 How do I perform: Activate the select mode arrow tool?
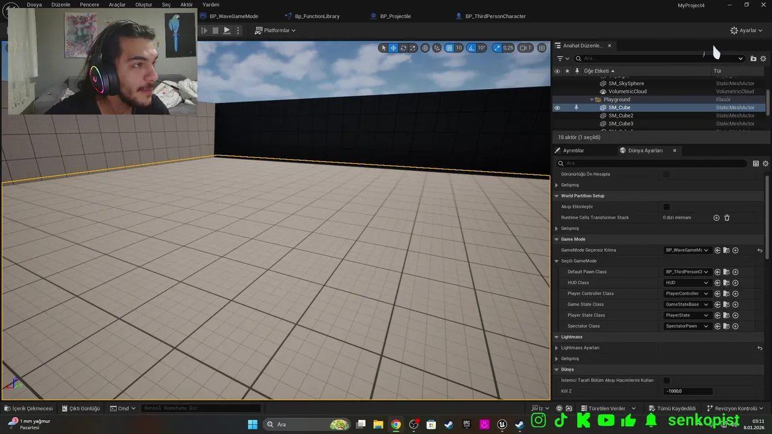(x=384, y=48)
